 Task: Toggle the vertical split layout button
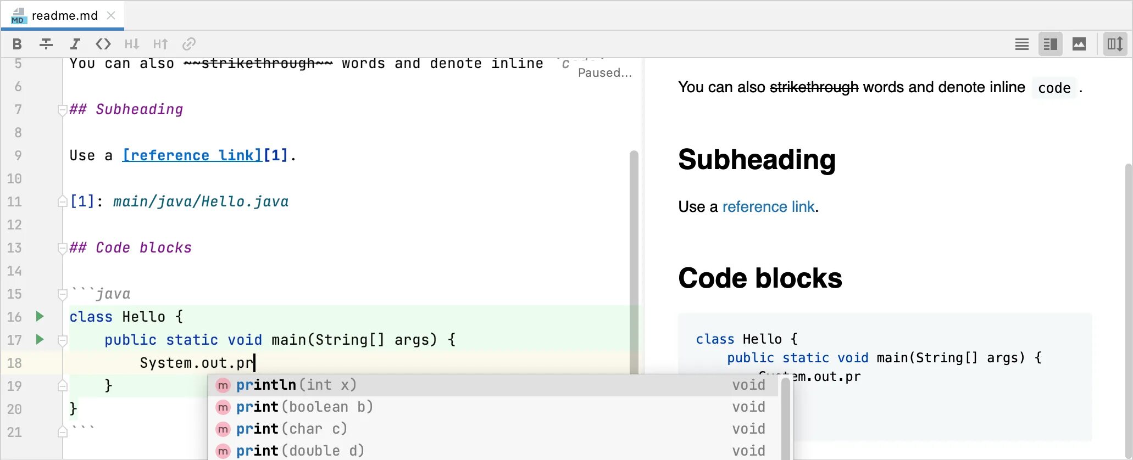(1115, 44)
